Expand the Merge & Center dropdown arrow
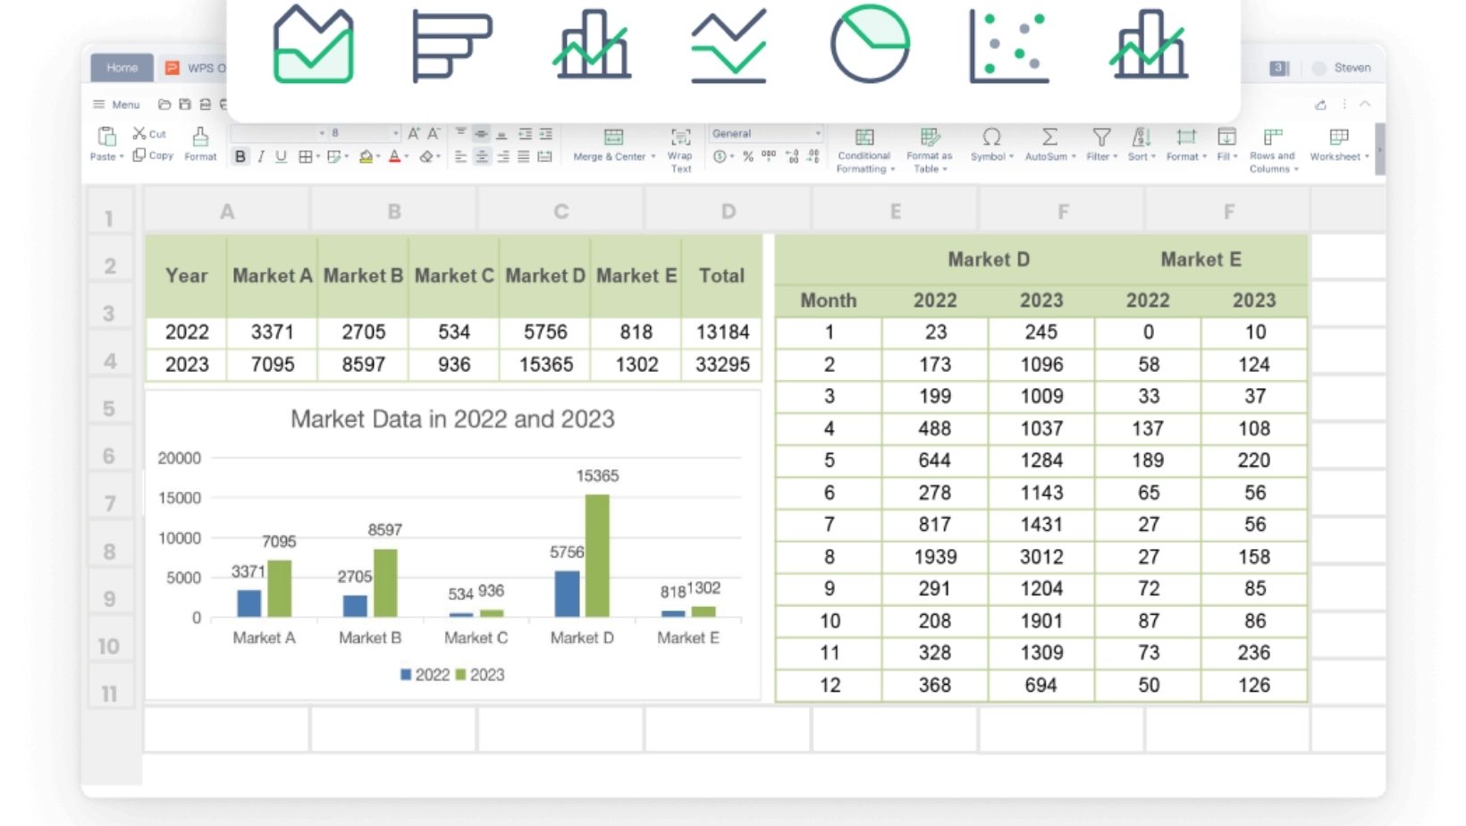Viewport: 1466px width, 826px height. 653,157
